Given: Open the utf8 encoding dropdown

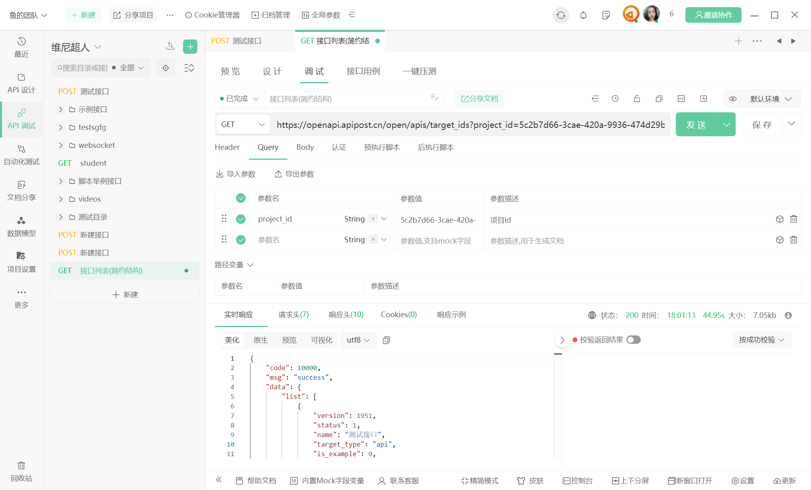Looking at the screenshot, I should (x=358, y=340).
